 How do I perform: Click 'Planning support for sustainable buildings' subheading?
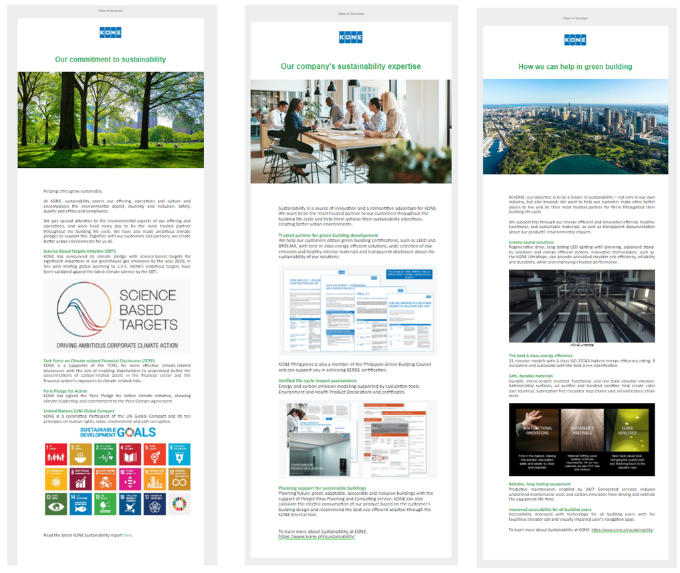pyautogui.click(x=323, y=488)
